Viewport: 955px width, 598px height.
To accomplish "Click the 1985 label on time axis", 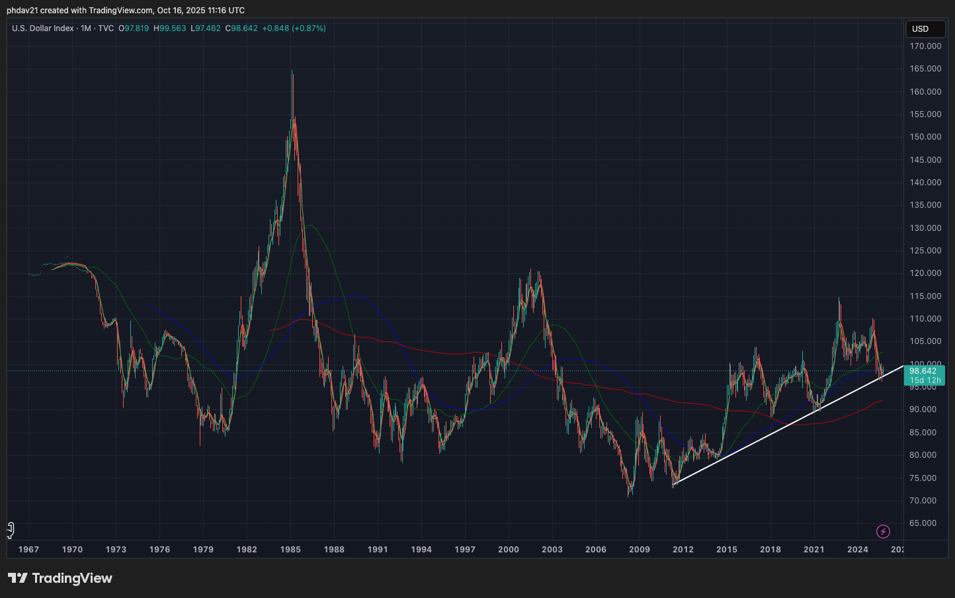I will [x=290, y=549].
